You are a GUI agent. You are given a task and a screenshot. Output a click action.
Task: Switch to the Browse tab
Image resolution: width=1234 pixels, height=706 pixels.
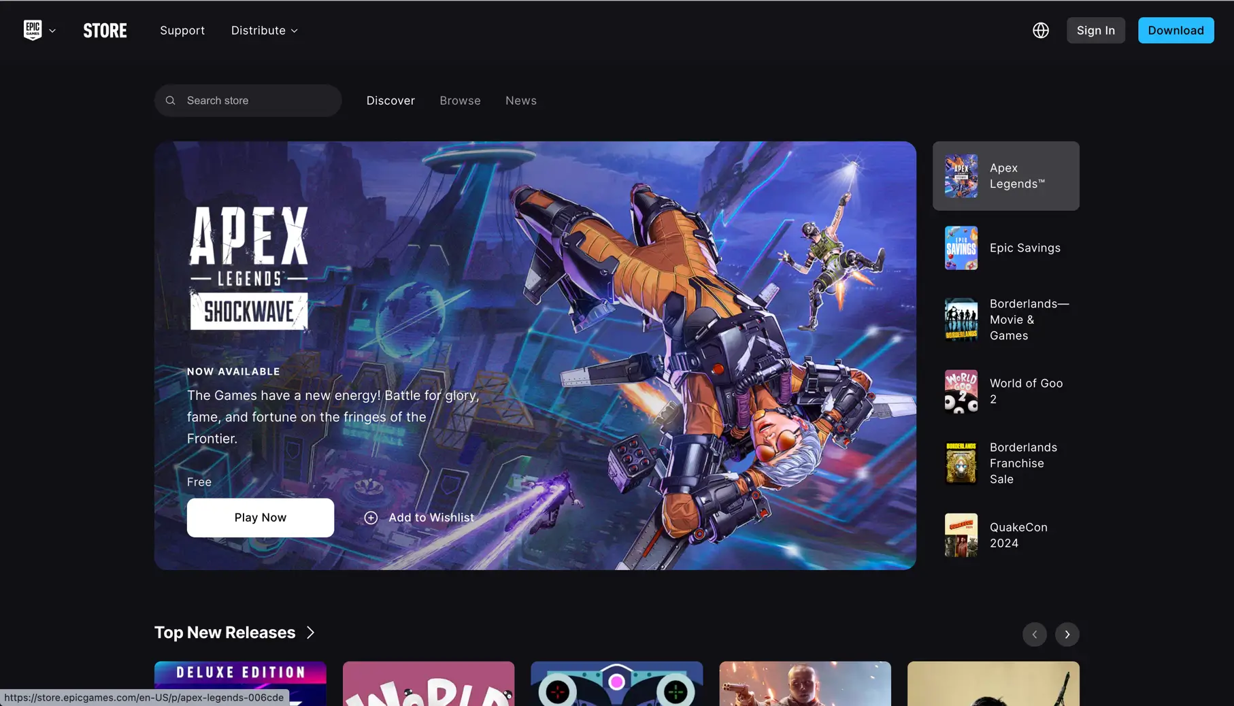pyautogui.click(x=460, y=100)
